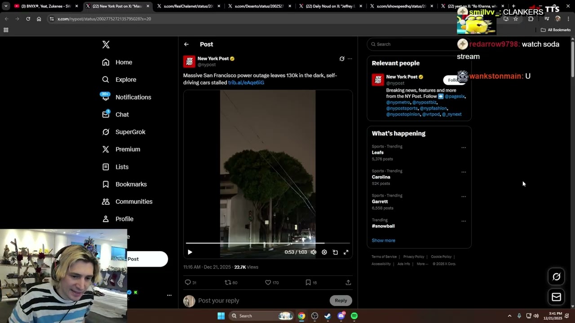Open more options for #snowball trend
This screenshot has width=575, height=323.
tap(464, 221)
